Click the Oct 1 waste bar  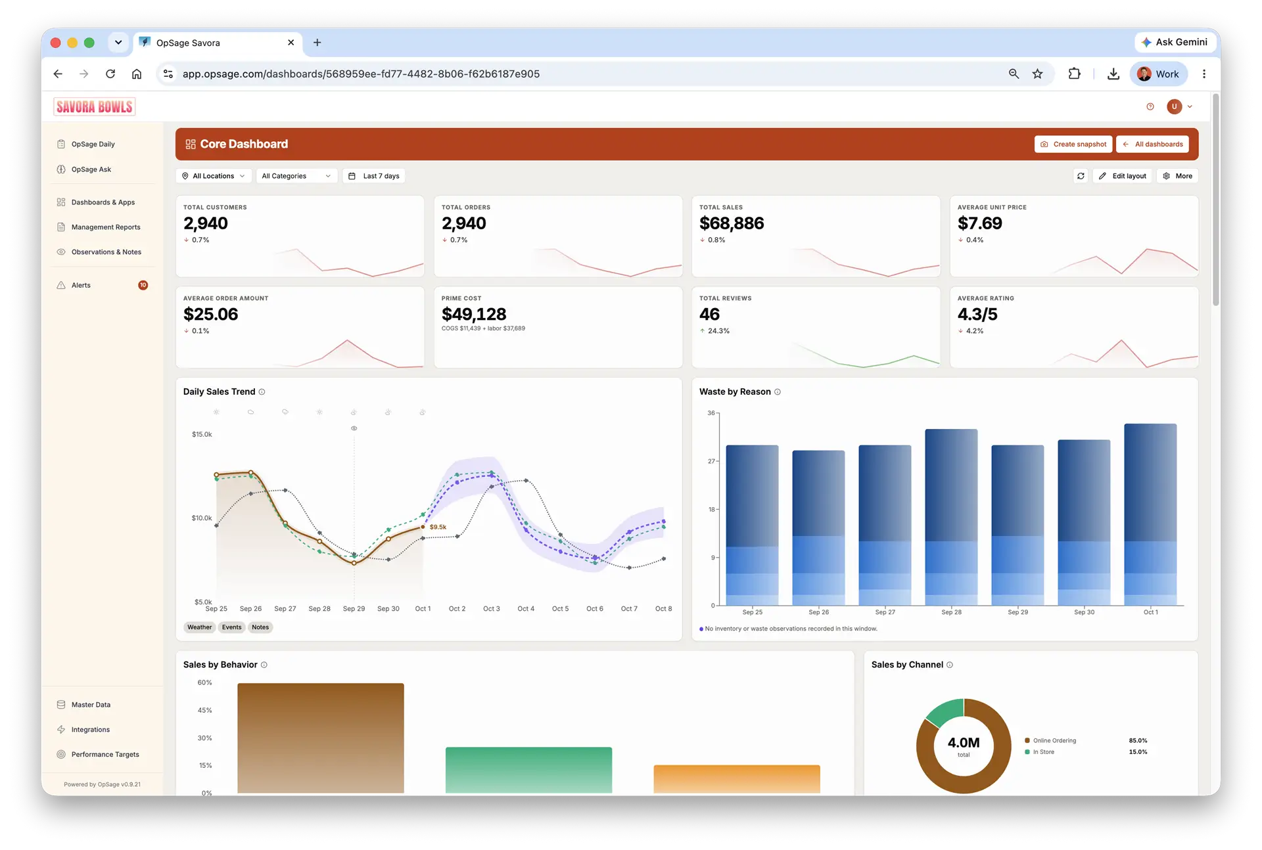(x=1150, y=514)
